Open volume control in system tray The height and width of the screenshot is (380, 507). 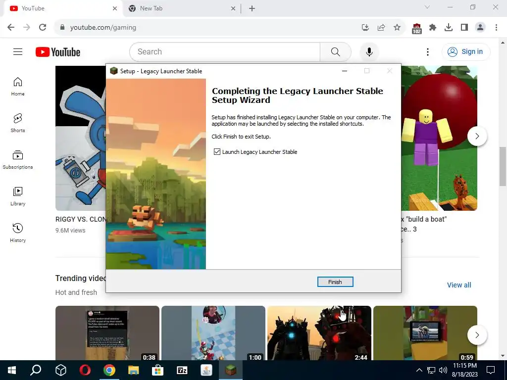pyautogui.click(x=443, y=370)
